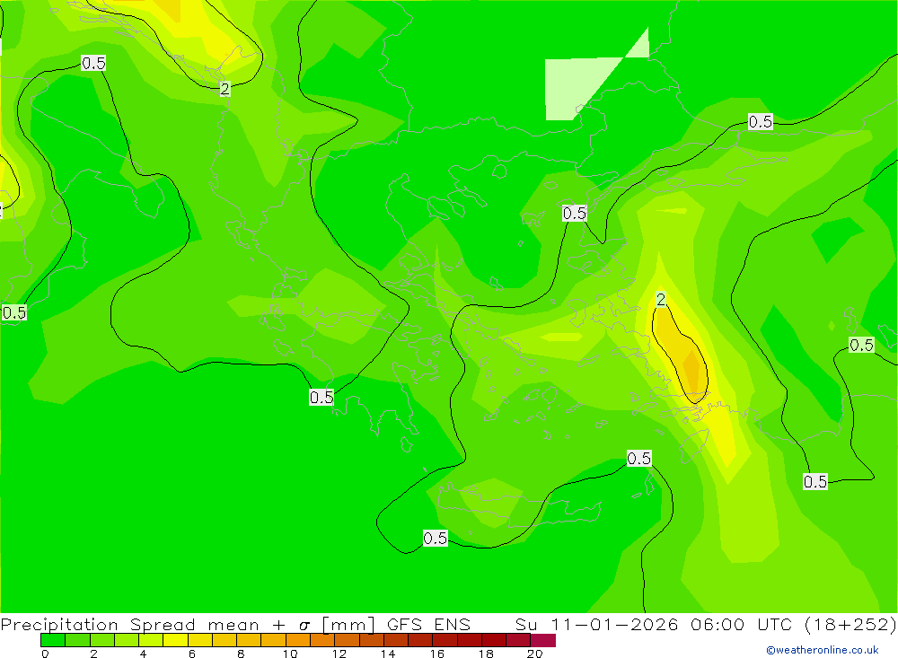
Task: Click the '2' contour label over western Turkey
Action: (x=661, y=299)
